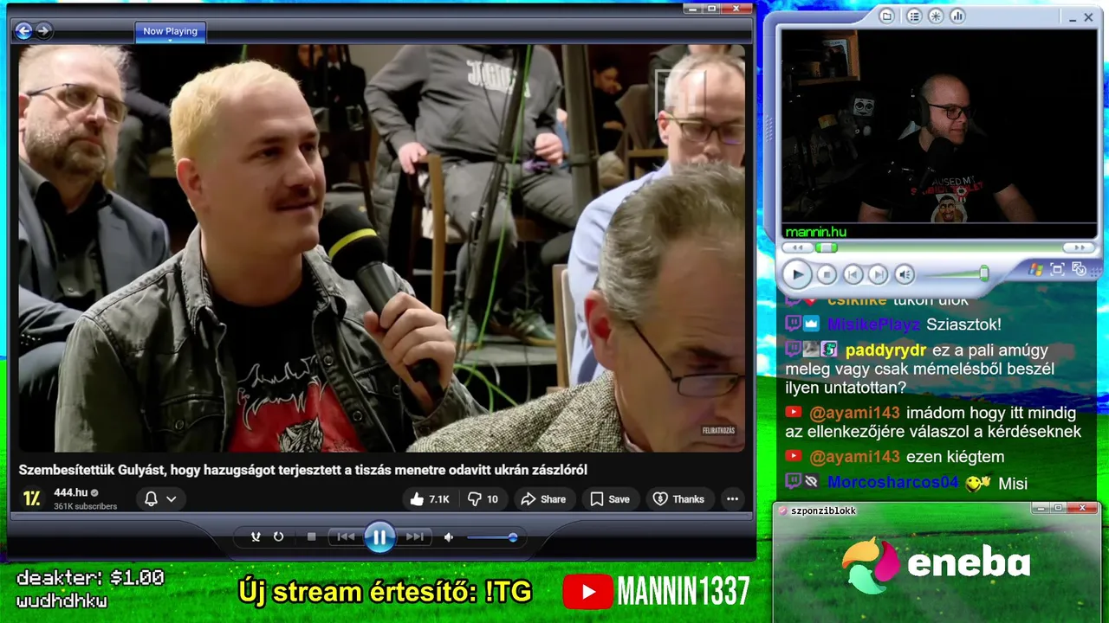Adjust the mini player volume slider
This screenshot has width=1109, height=623.
955,274
